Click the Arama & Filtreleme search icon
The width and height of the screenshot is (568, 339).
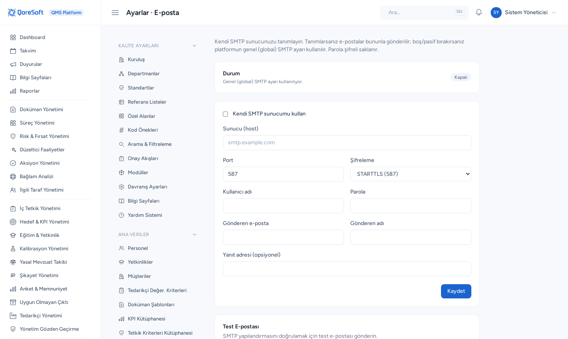121,144
